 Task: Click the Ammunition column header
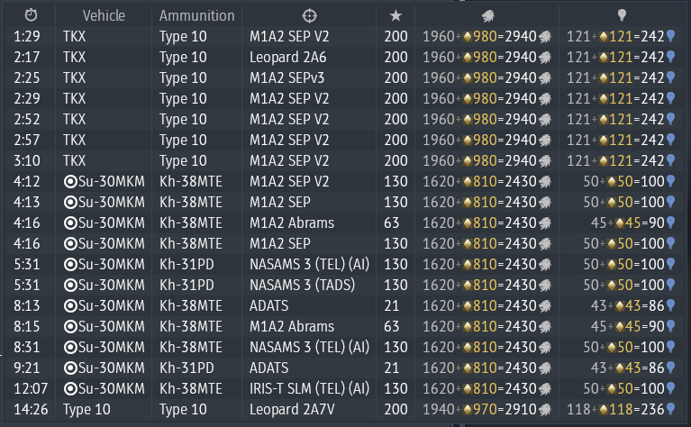point(197,16)
